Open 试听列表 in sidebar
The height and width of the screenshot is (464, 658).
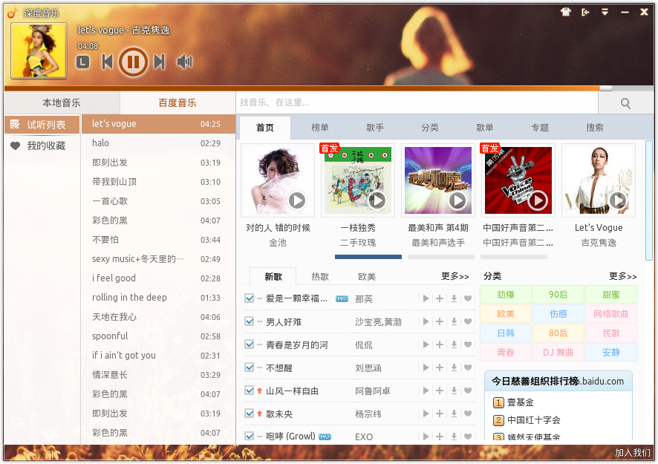pos(42,125)
